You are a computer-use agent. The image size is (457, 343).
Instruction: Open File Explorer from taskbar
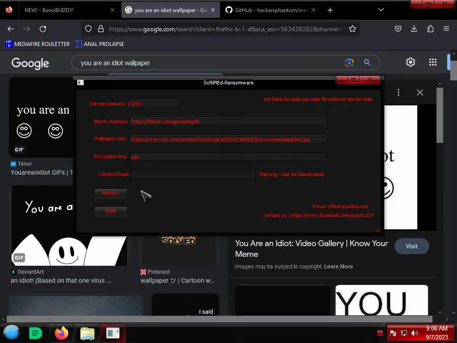[87, 333]
